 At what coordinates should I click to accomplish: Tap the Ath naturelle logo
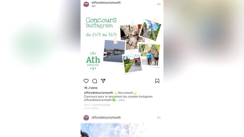pos(93,61)
